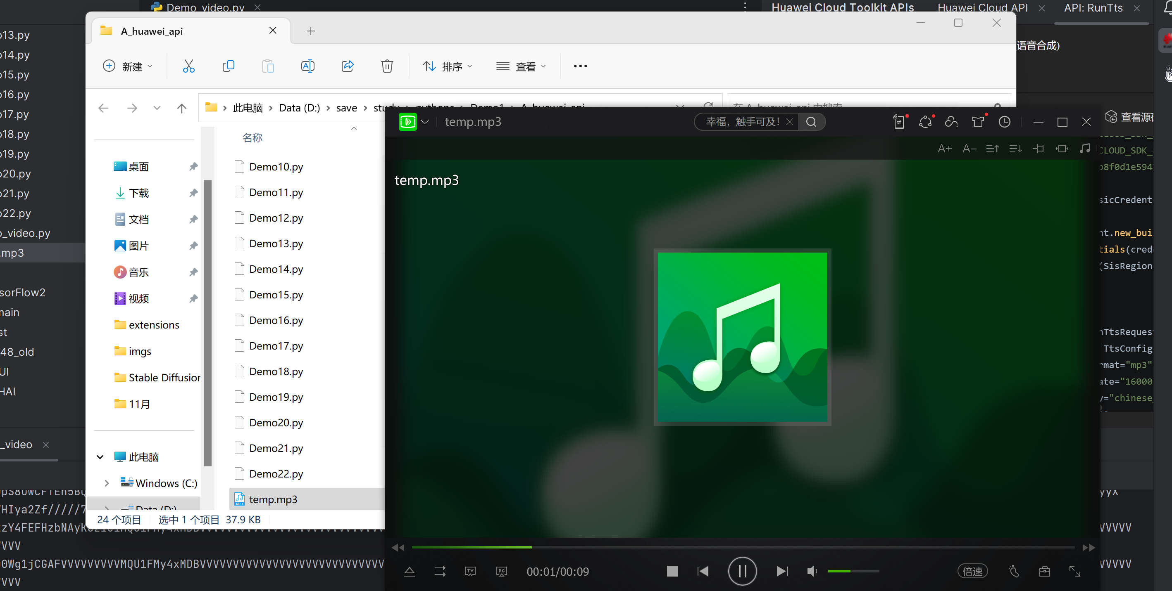
Task: Click the lines with up arrow icon
Action: pyautogui.click(x=992, y=149)
